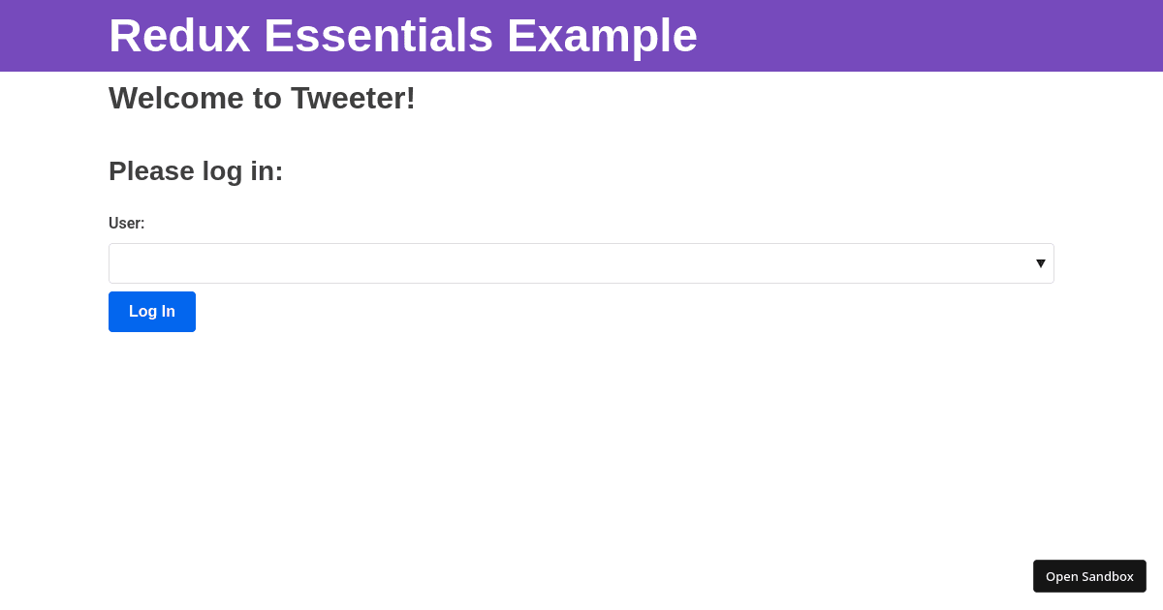1163x610 pixels.
Task: Click the Please log in: heading text
Action: [195, 171]
